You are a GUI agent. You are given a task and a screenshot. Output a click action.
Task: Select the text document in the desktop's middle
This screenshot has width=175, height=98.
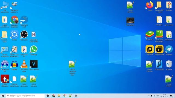tap(72, 64)
